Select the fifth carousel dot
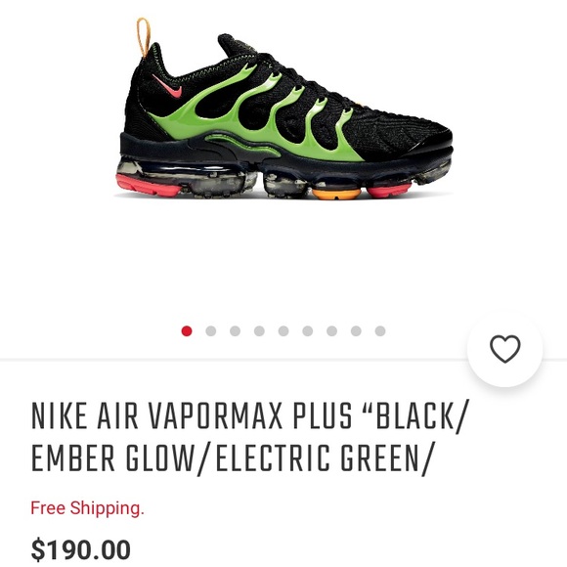Screen dimensions: 567x567 coord(283,330)
